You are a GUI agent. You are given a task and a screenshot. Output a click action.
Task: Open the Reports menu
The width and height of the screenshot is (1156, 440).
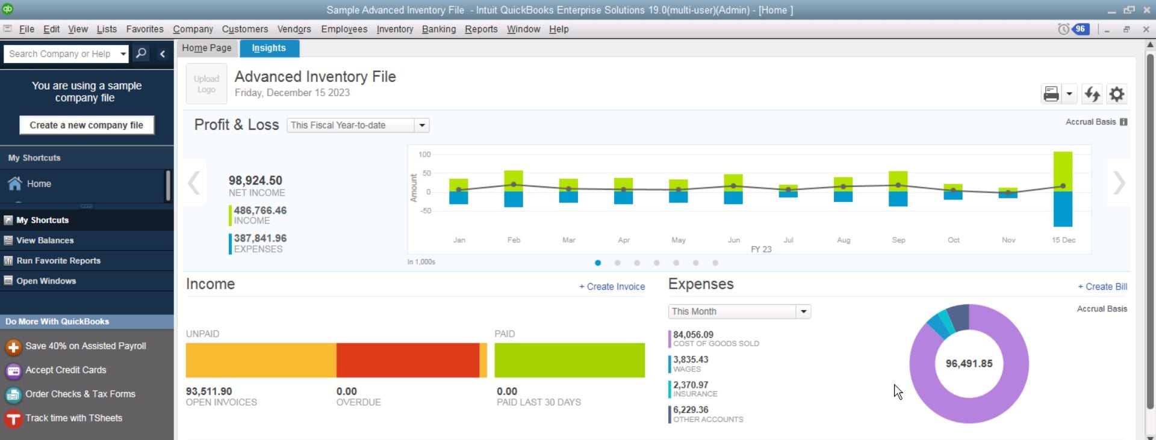(x=480, y=29)
